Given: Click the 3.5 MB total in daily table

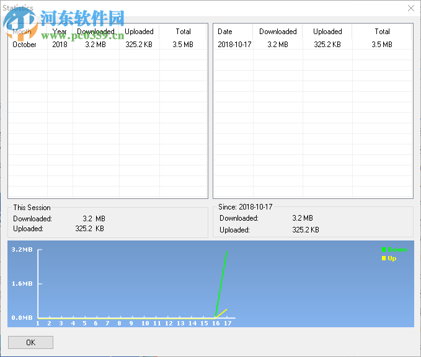Looking at the screenshot, I should (x=382, y=44).
